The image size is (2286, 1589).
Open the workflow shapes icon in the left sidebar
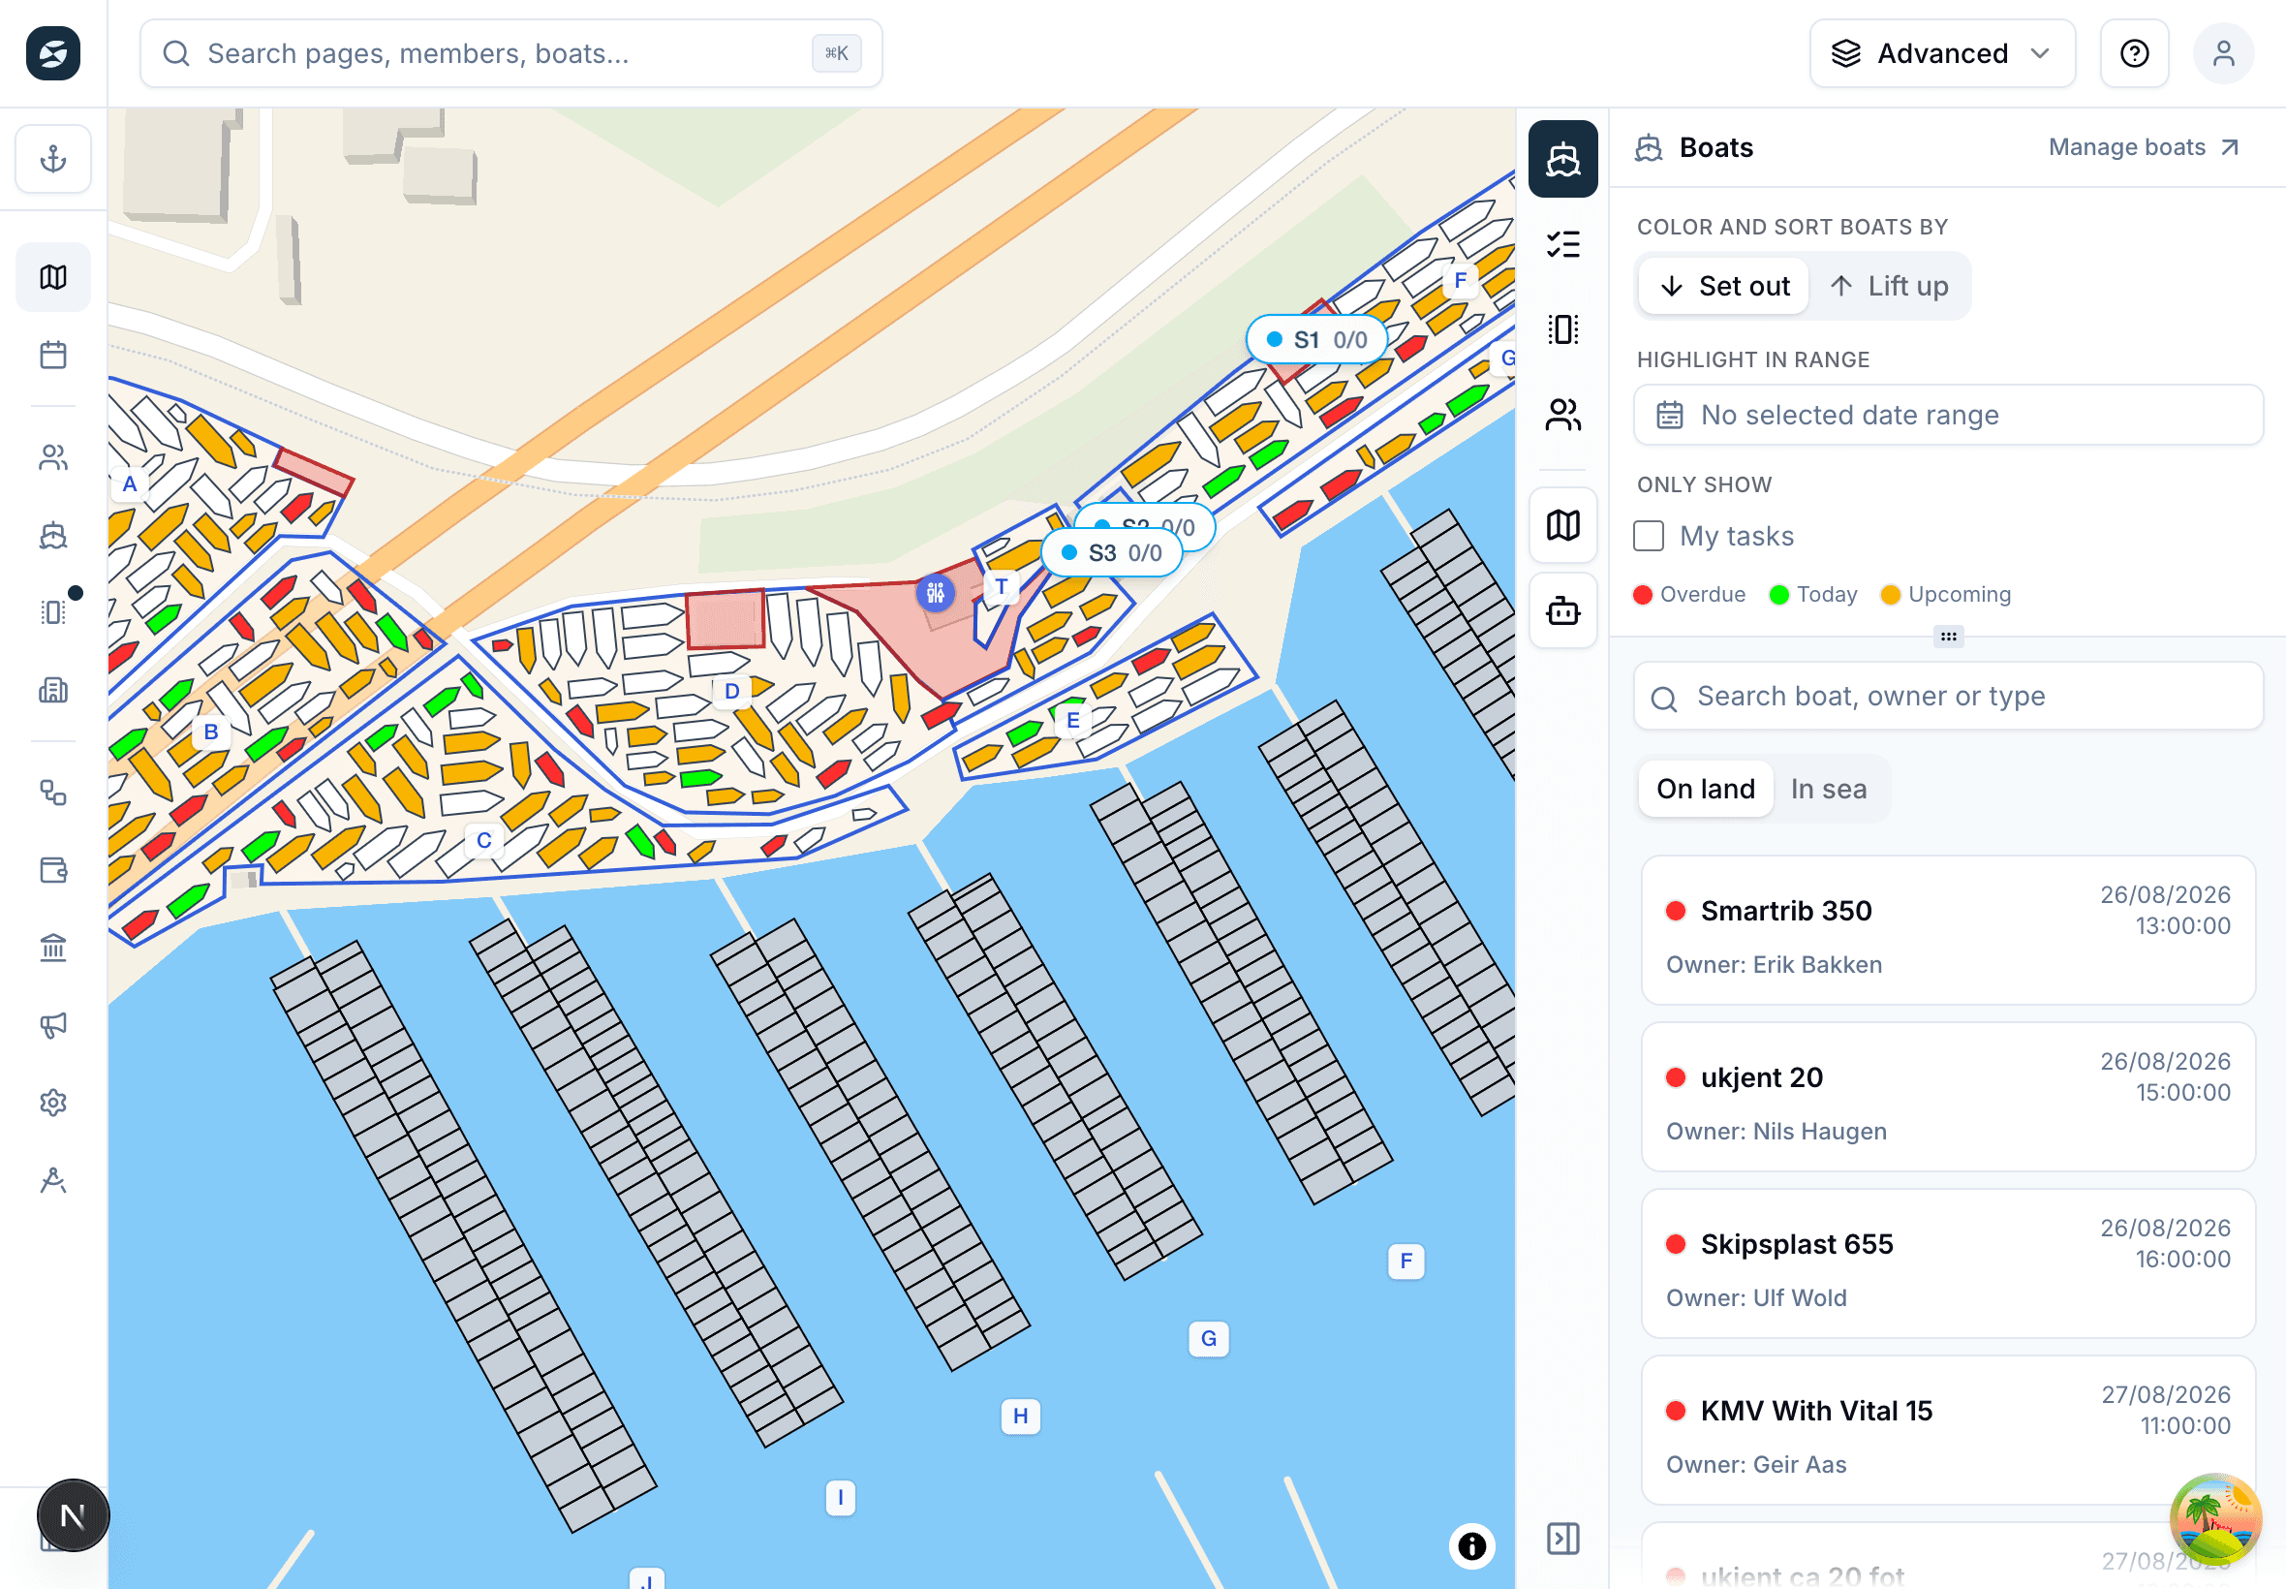[x=52, y=793]
